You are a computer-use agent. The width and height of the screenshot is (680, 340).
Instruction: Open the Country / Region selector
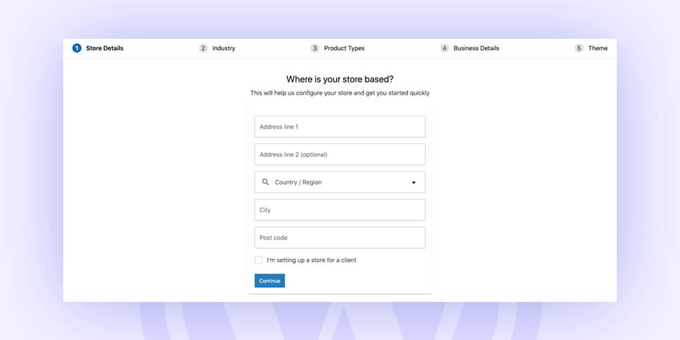(339, 182)
